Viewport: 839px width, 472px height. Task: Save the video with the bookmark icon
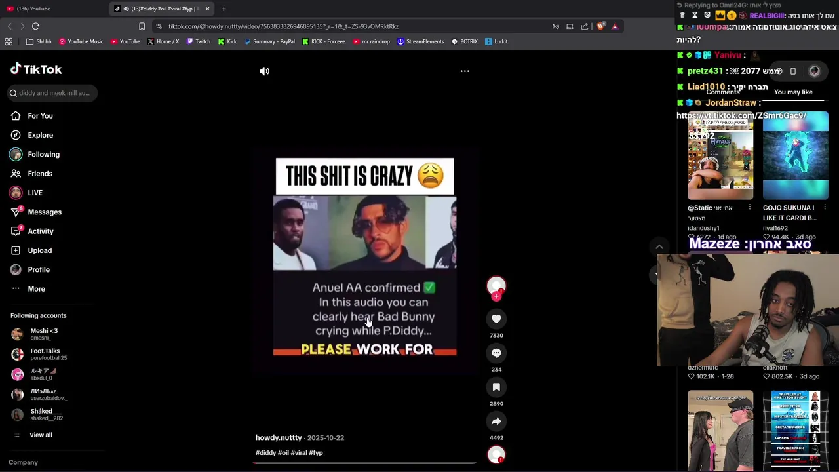coord(496,387)
